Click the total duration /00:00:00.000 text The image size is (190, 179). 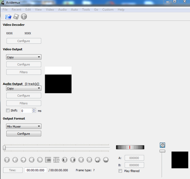58,170
